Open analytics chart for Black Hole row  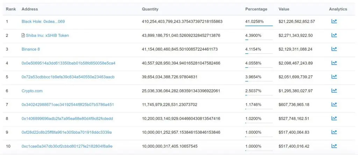pyautogui.click(x=334, y=21)
